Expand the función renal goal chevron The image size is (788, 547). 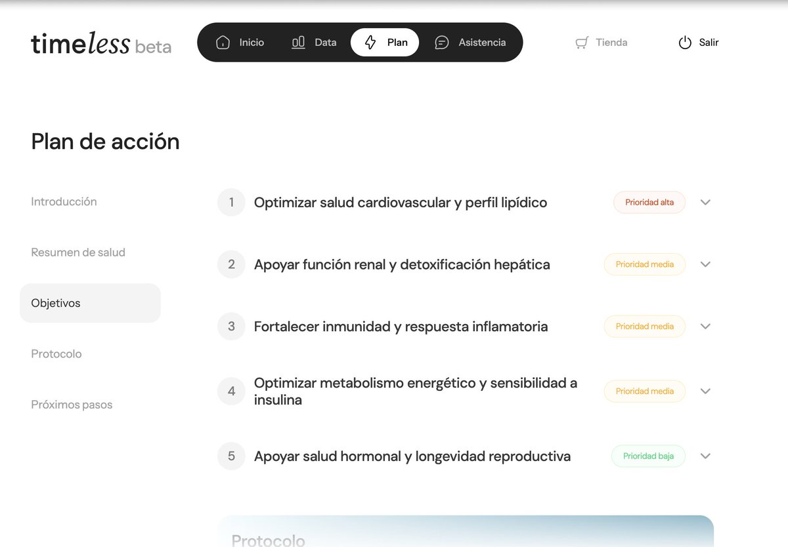(x=705, y=264)
